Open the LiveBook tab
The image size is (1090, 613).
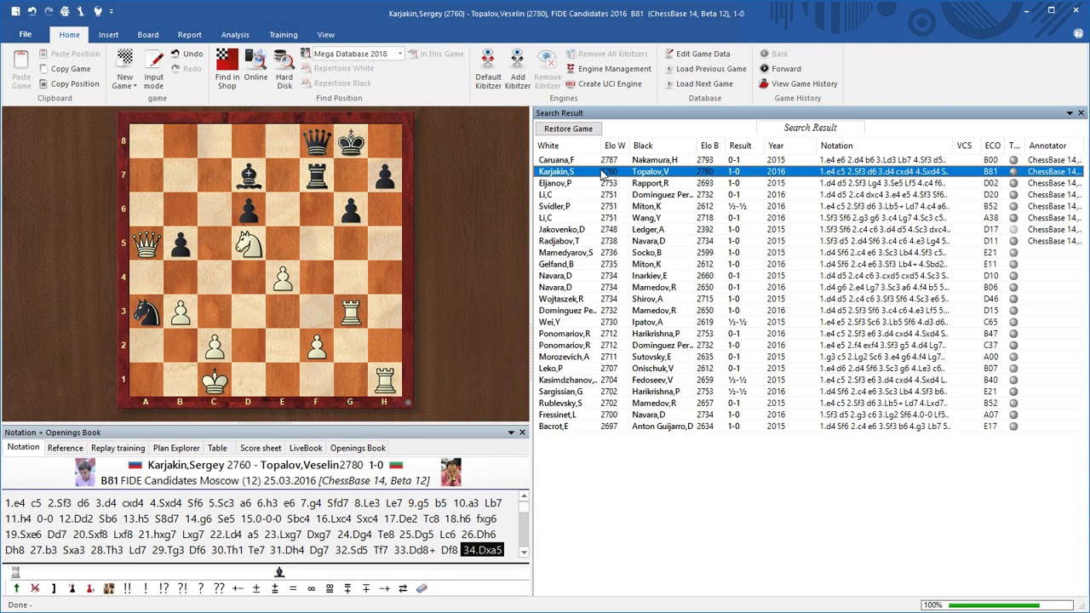point(306,448)
